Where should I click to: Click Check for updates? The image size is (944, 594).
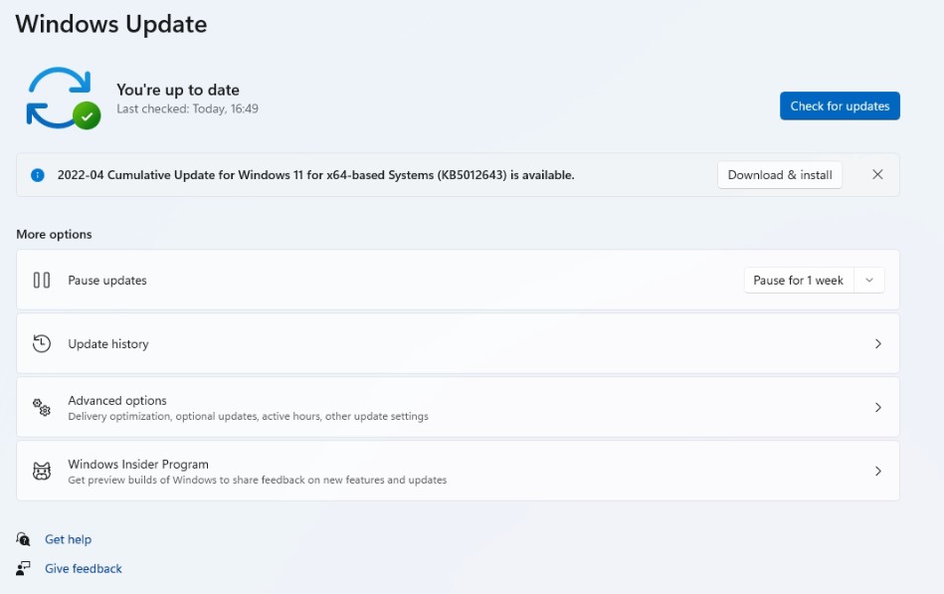(840, 105)
